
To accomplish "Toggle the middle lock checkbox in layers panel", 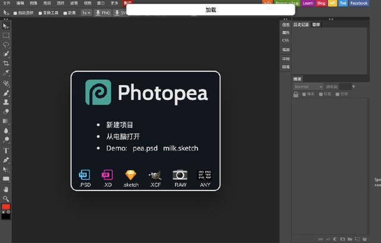I will tap(321, 94).
